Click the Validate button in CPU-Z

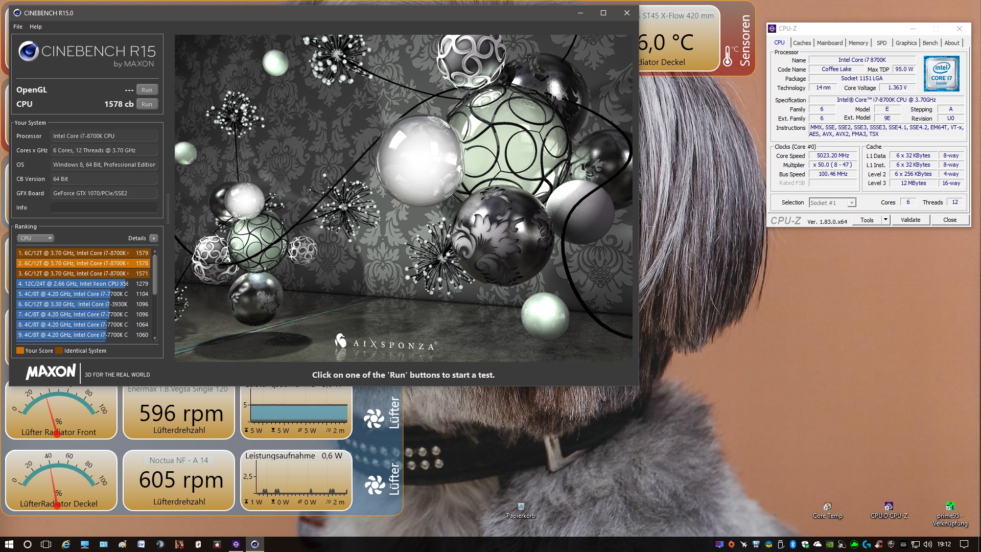coord(910,220)
